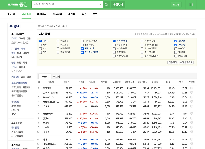205x149 pixels.
Task: Open the 증권 홈 menu
Action: pyautogui.click(x=11, y=14)
